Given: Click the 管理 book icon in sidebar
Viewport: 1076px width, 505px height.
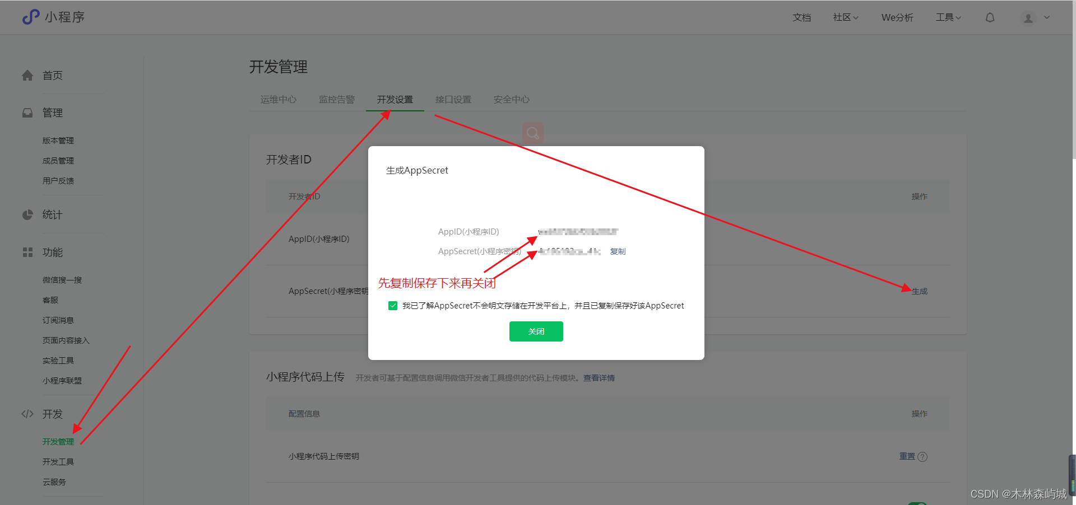Looking at the screenshot, I should pyautogui.click(x=27, y=113).
